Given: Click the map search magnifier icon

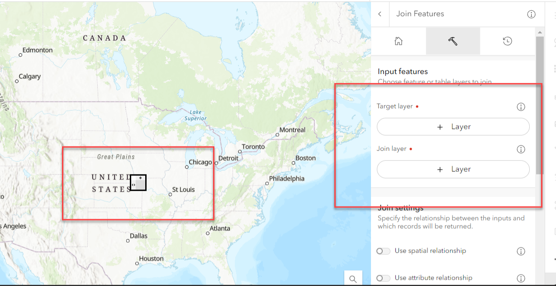Looking at the screenshot, I should point(353,279).
